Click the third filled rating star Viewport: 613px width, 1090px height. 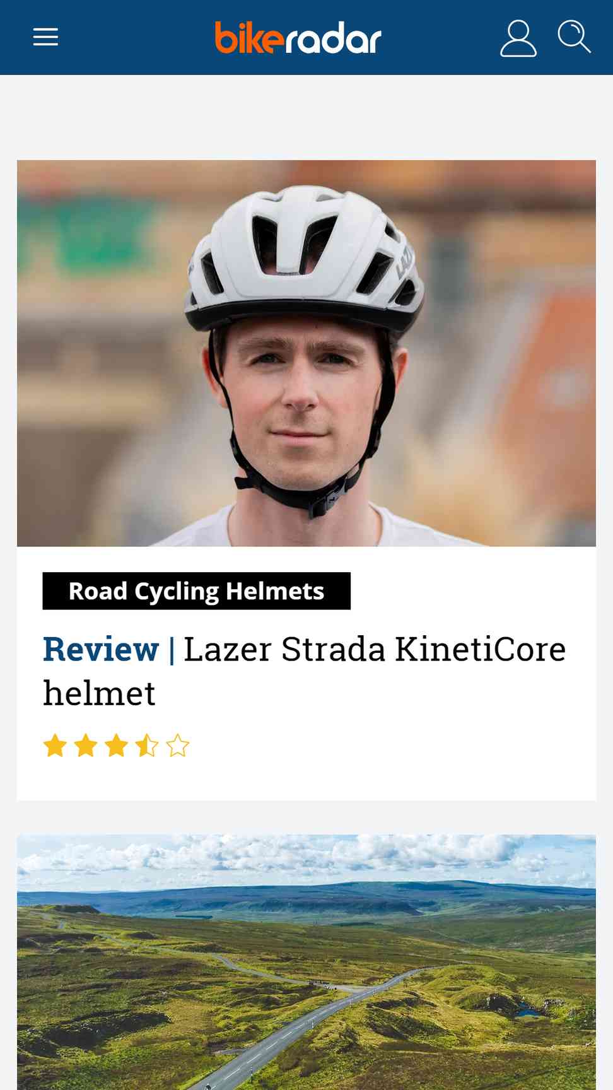(116, 746)
